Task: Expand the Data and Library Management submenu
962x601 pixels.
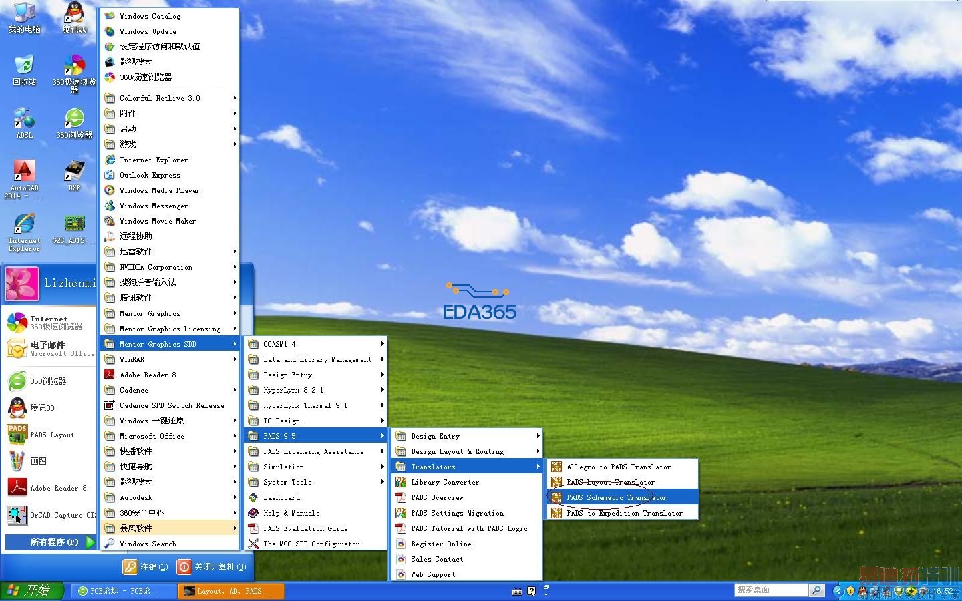Action: click(315, 359)
